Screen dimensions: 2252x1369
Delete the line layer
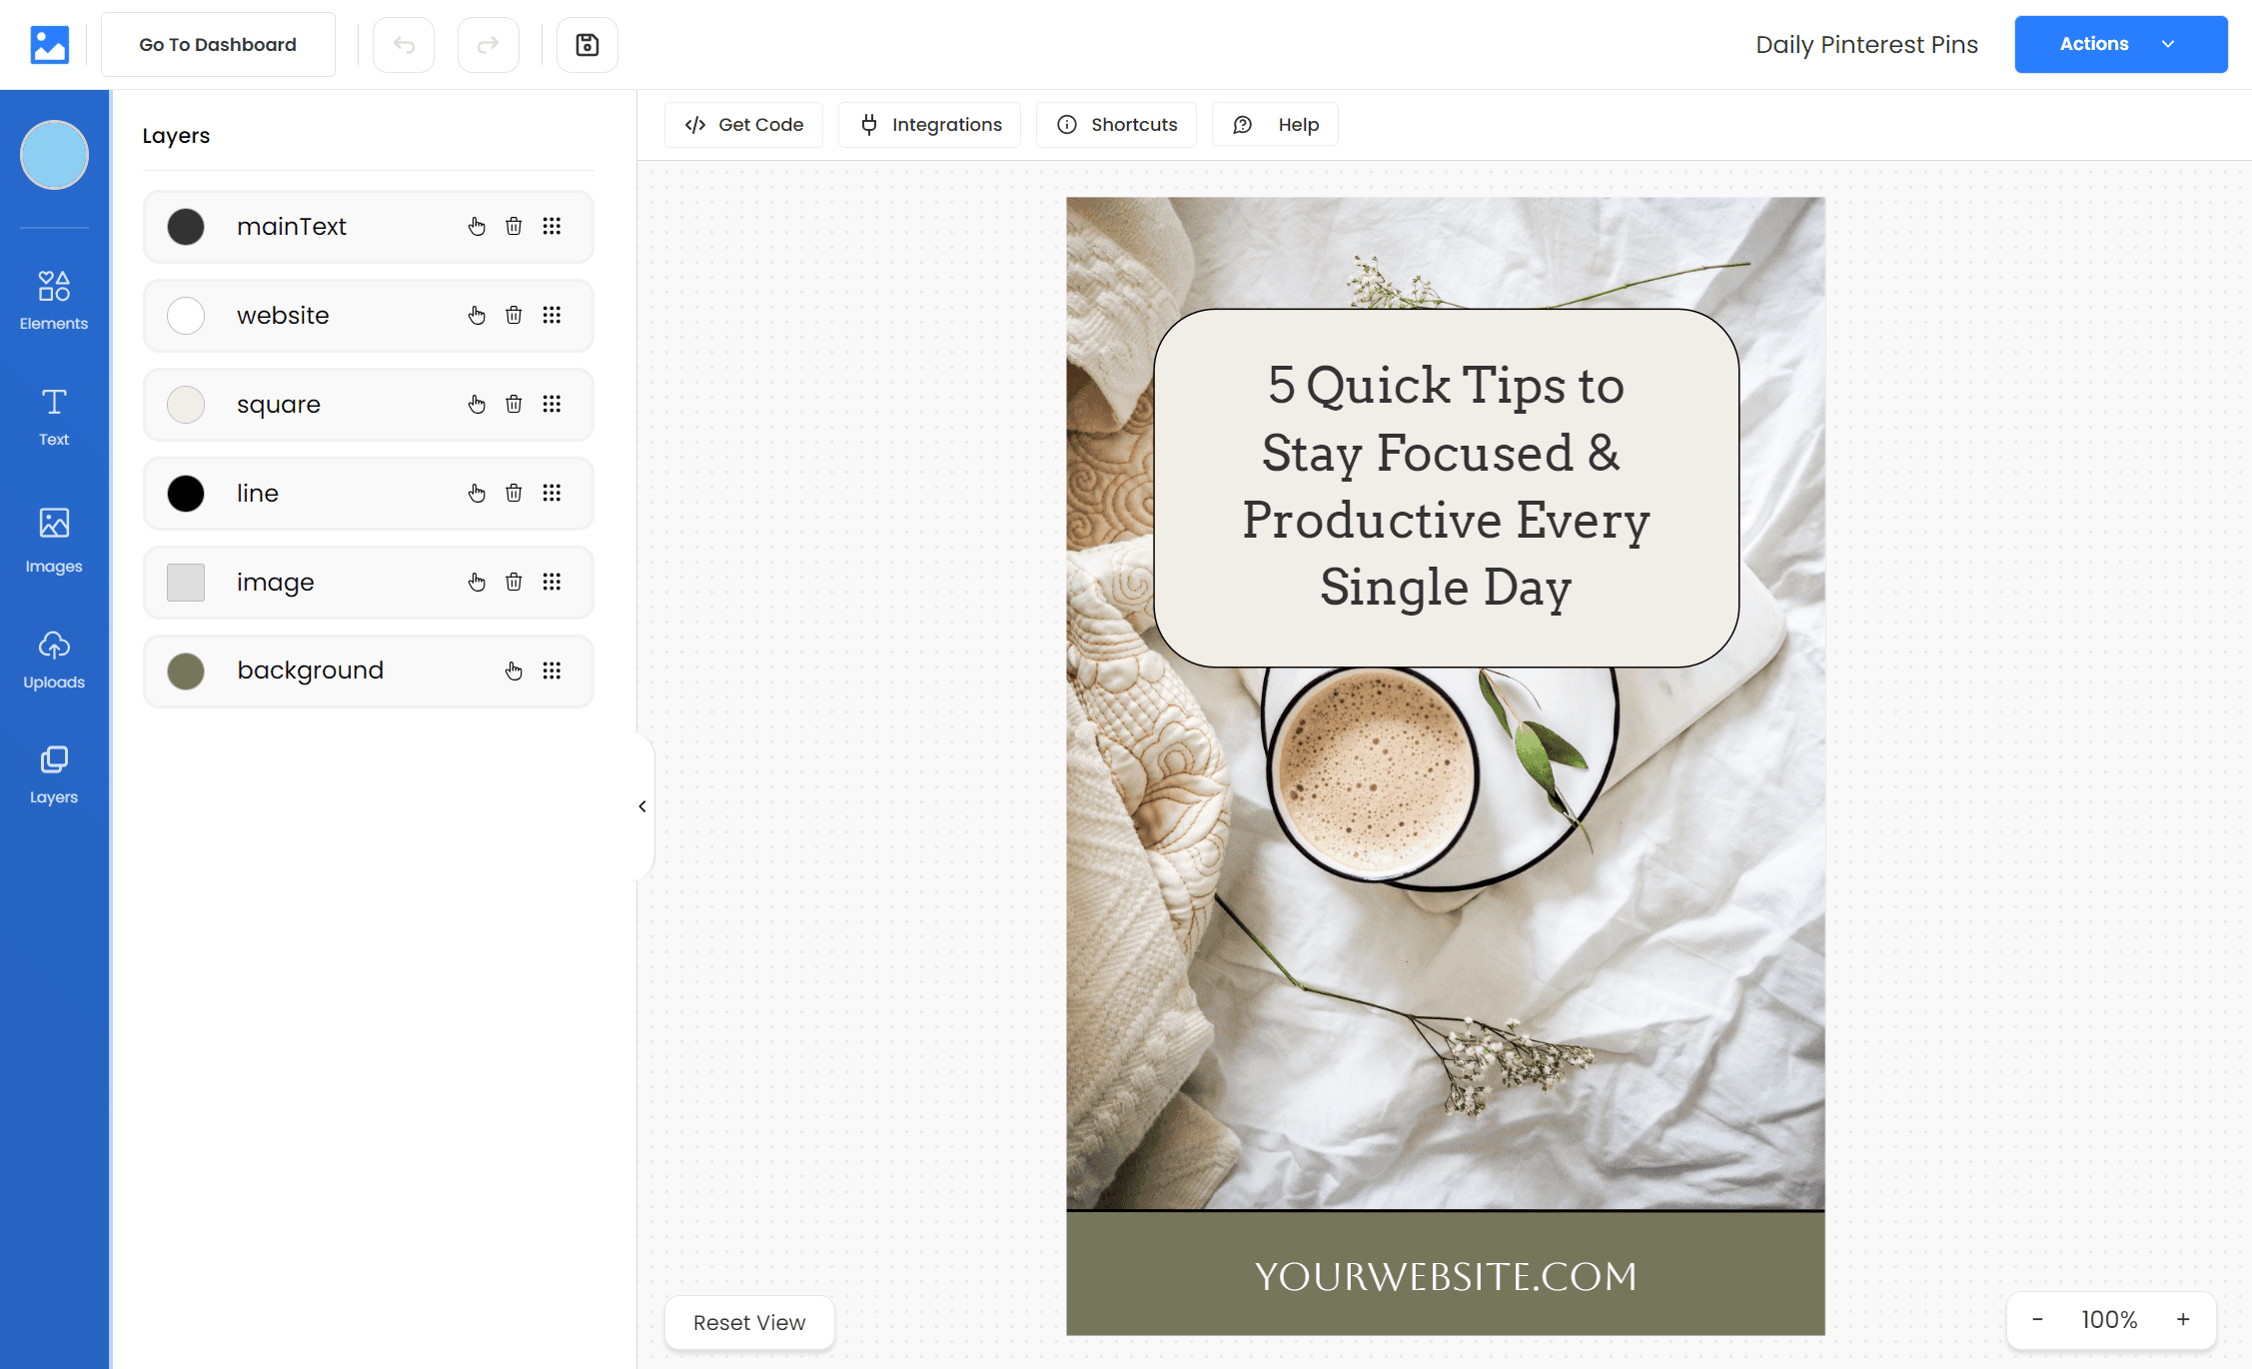click(512, 493)
